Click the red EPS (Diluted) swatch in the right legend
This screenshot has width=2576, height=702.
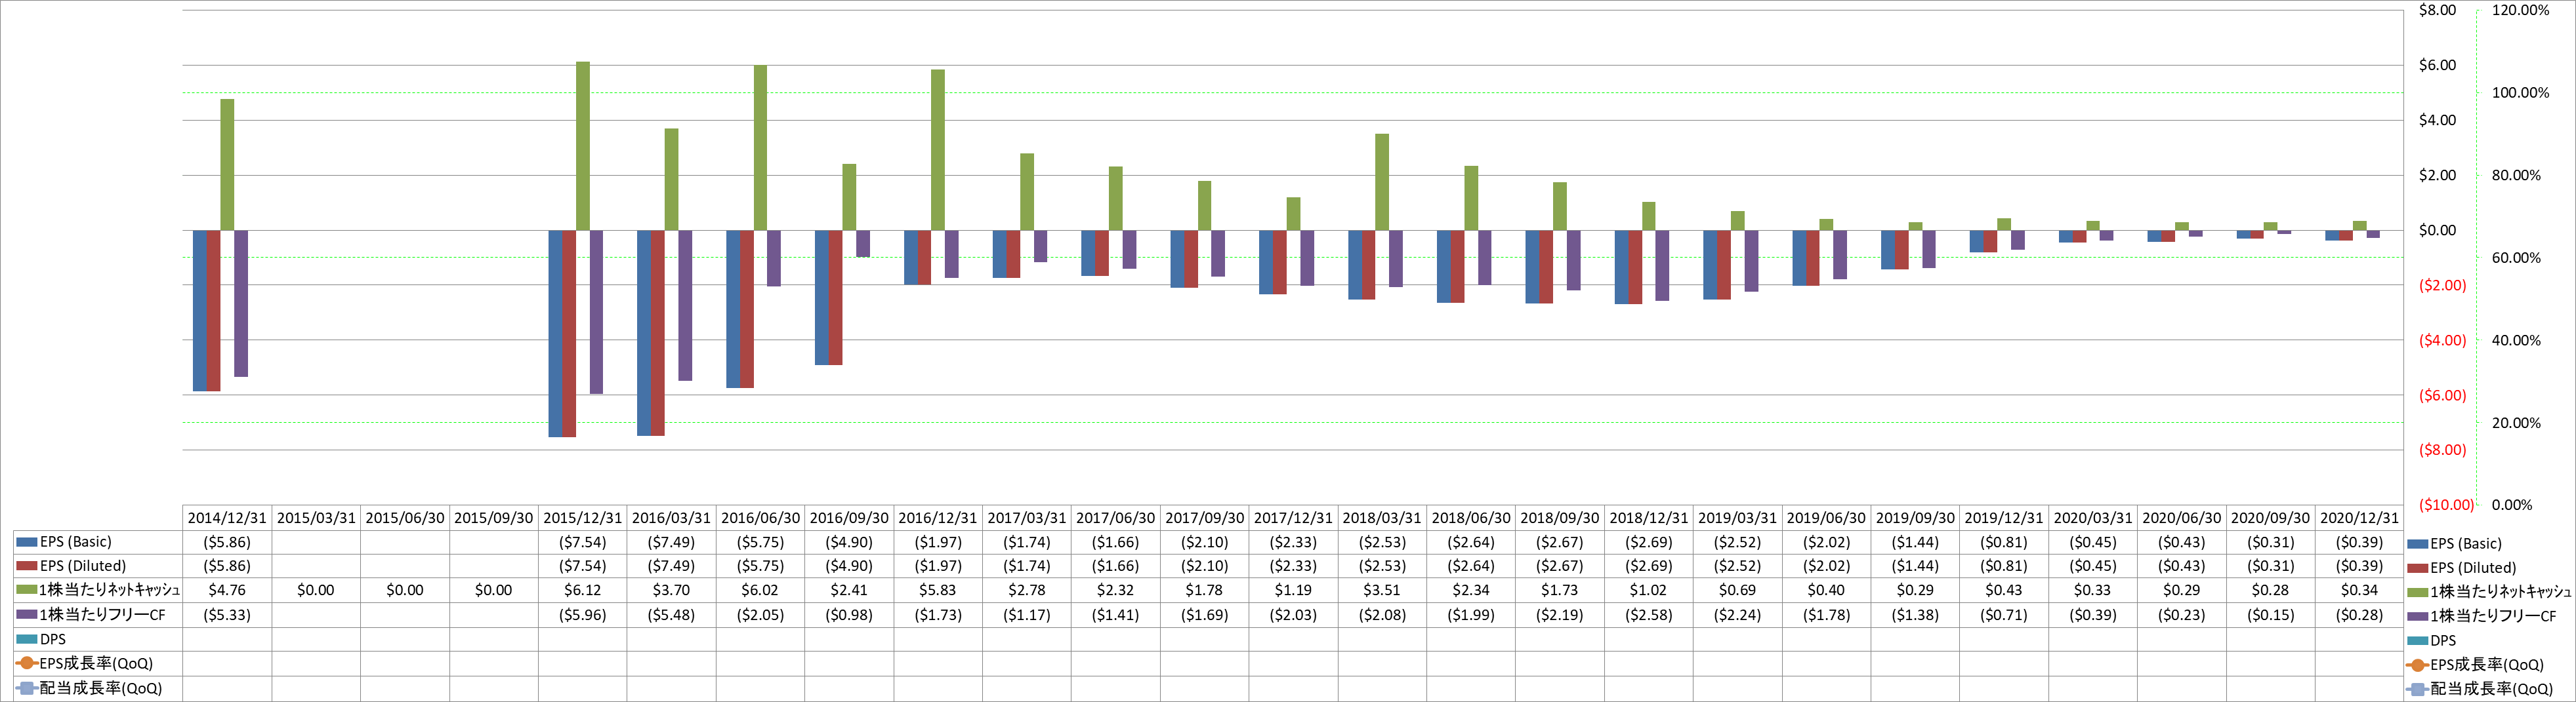(x=2418, y=567)
